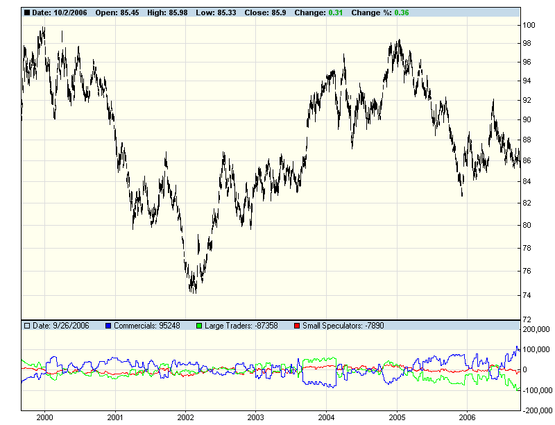Click the 'High: 85.98' value

click(x=167, y=12)
